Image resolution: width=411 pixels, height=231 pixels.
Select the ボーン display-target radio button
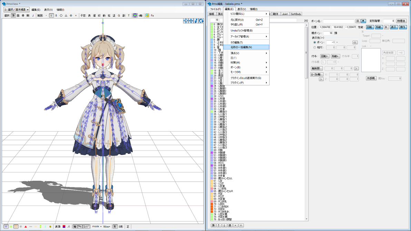click(x=314, y=42)
